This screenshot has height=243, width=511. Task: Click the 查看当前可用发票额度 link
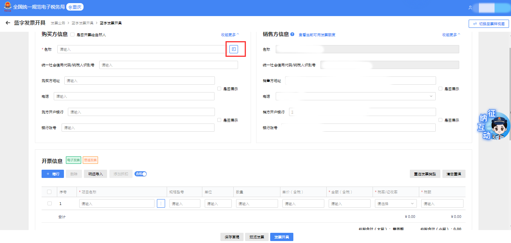pyautogui.click(x=317, y=35)
